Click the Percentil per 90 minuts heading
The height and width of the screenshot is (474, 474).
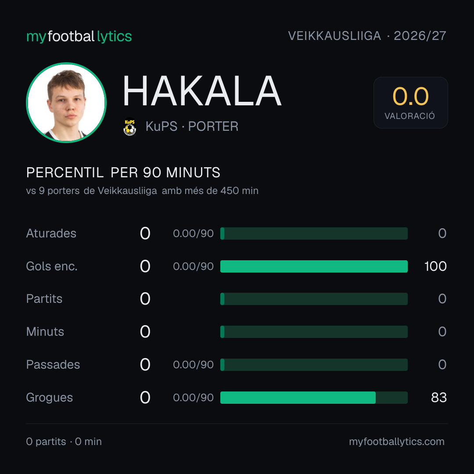tap(123, 172)
